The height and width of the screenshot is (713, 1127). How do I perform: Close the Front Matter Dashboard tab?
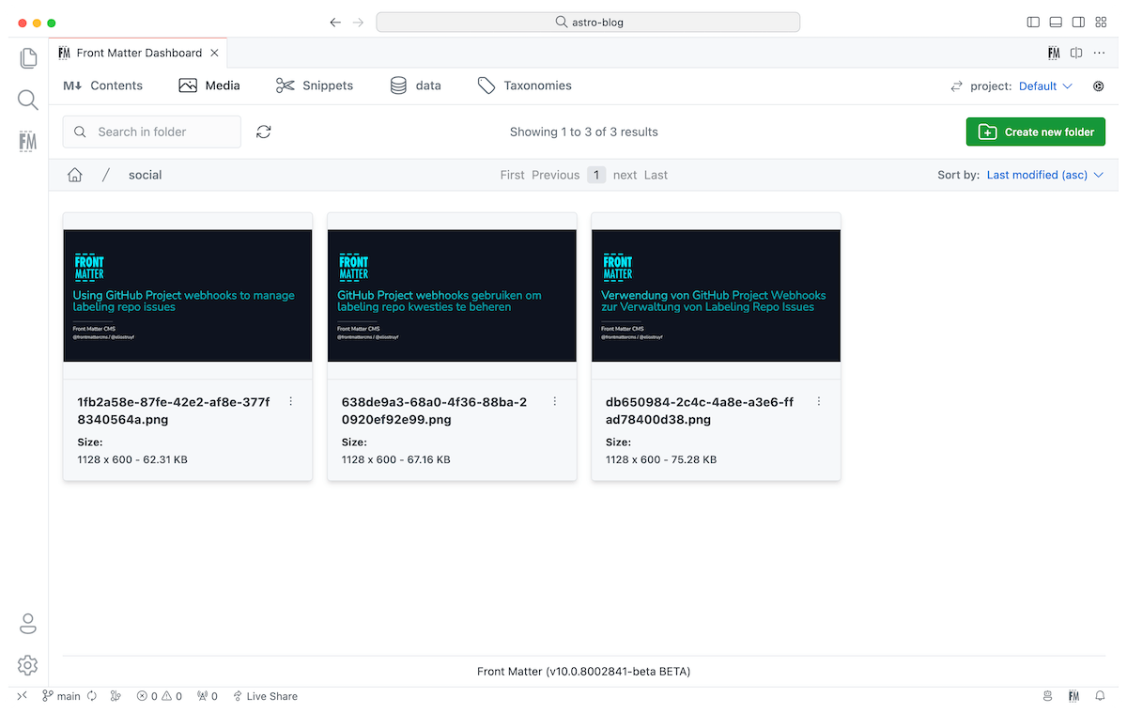pyautogui.click(x=215, y=54)
